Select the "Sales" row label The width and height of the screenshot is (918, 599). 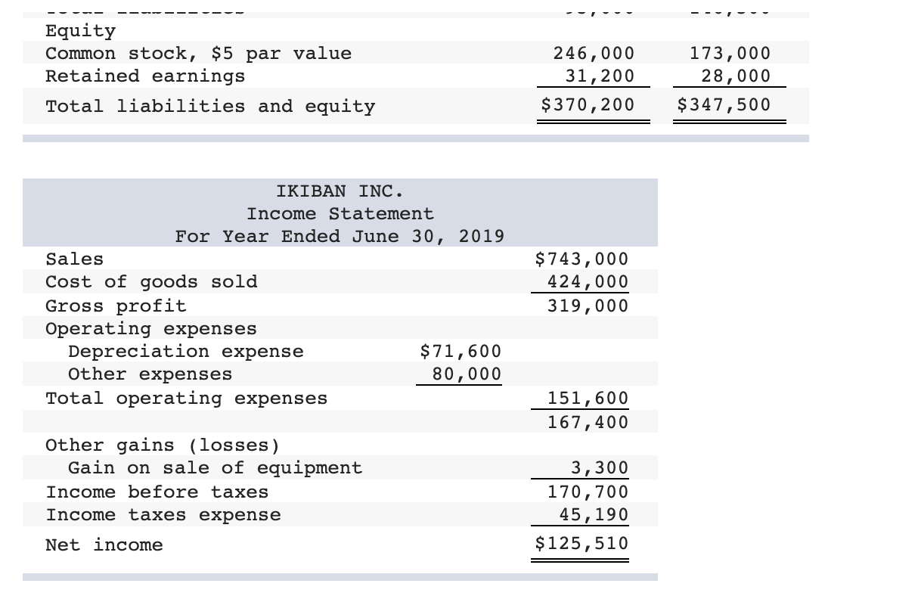coord(75,259)
